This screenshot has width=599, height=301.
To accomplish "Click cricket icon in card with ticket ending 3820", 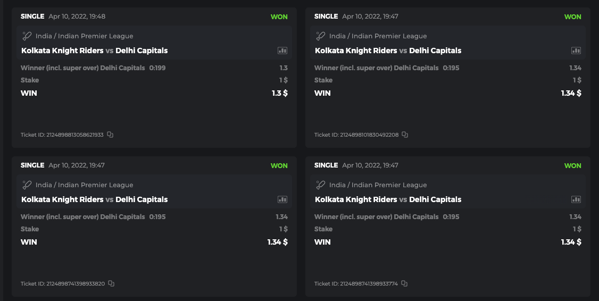I will 27,185.
